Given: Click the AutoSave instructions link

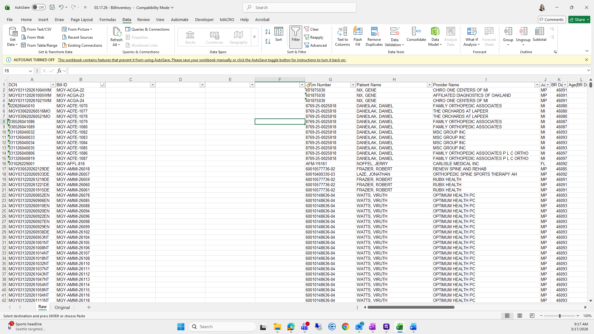Looking at the screenshot, I should [202, 60].
